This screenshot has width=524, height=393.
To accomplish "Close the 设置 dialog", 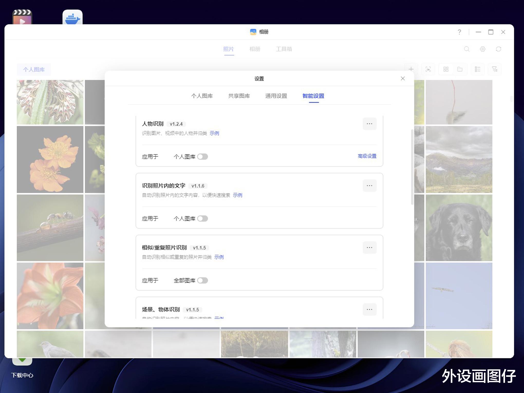I will [x=403, y=79].
